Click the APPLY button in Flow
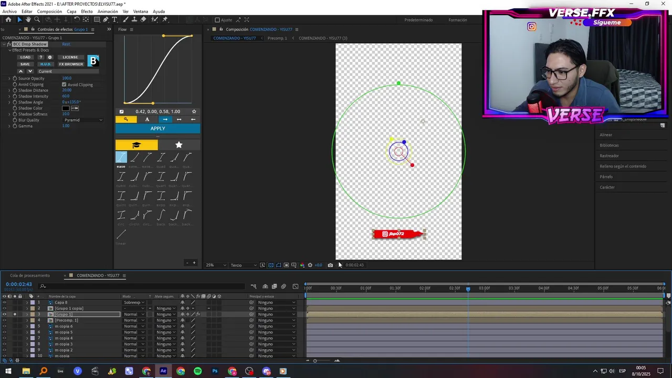 157,129
